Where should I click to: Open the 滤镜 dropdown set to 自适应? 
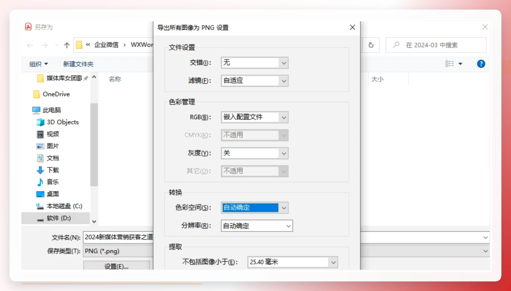(254, 81)
